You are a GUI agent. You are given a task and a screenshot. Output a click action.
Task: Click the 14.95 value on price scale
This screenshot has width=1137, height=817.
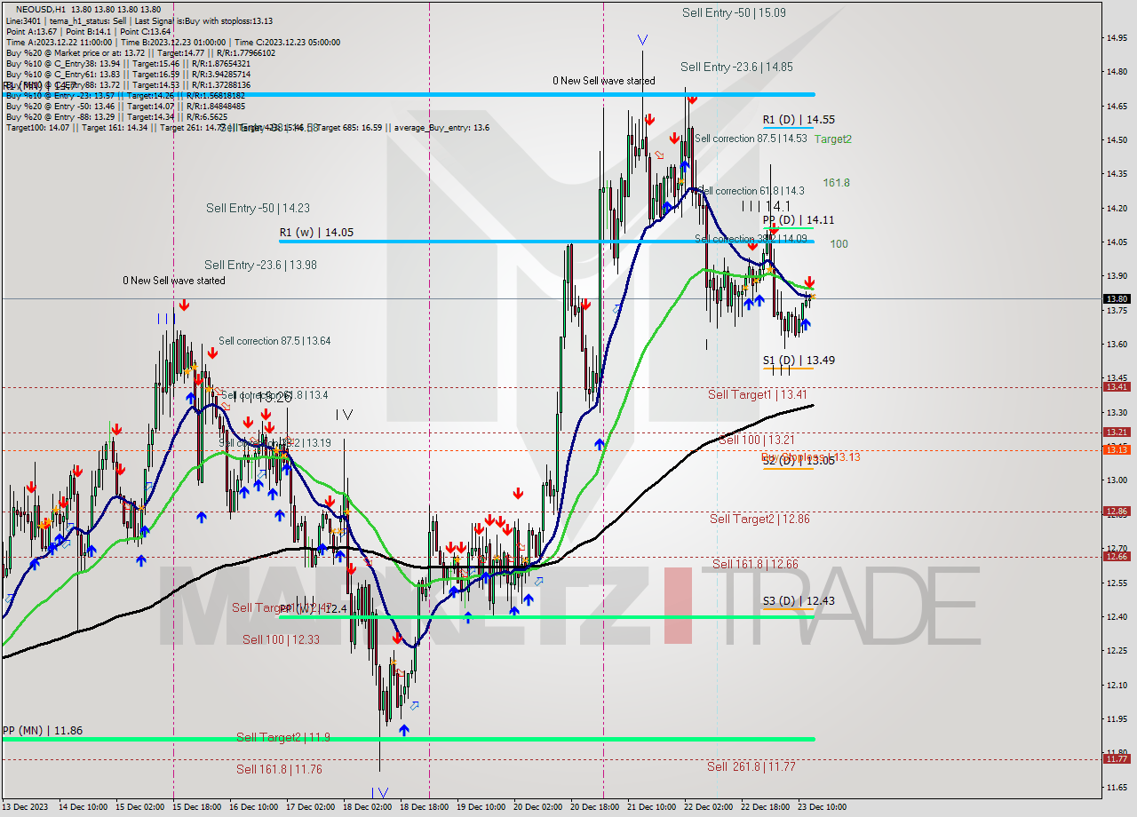1117,37
